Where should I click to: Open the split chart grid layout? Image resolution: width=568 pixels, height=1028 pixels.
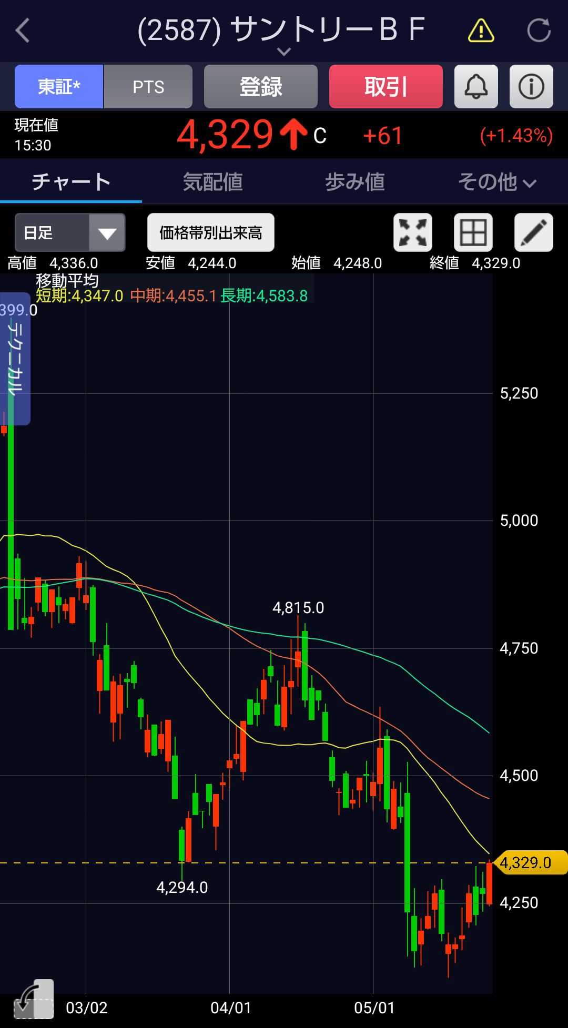coord(473,232)
